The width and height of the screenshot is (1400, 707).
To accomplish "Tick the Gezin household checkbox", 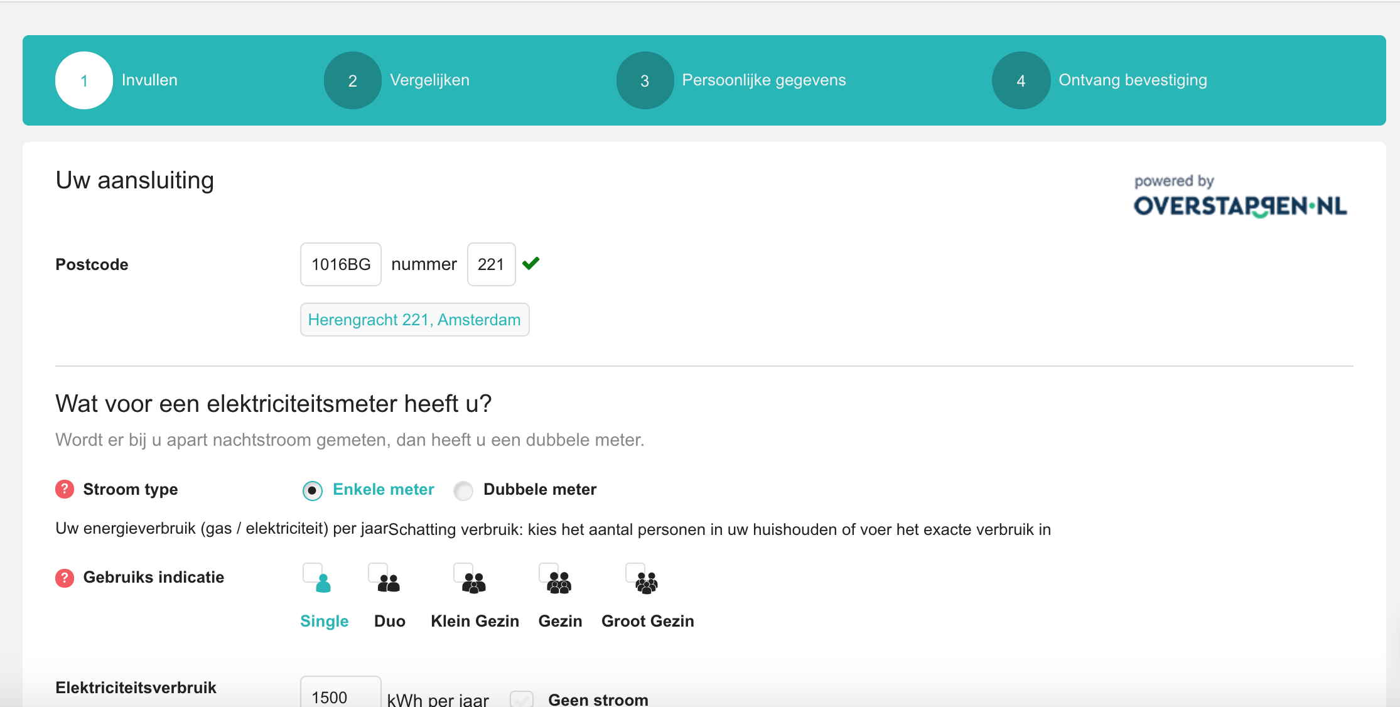I will (x=548, y=573).
